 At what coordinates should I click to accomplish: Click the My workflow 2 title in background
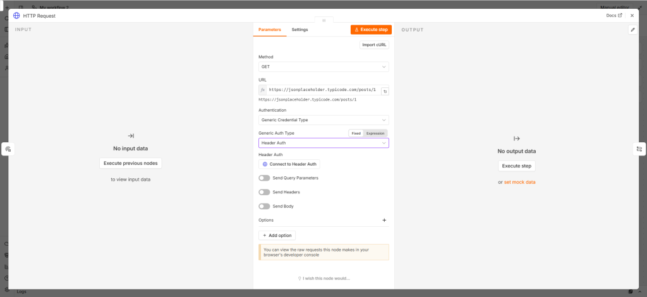coord(54,7)
